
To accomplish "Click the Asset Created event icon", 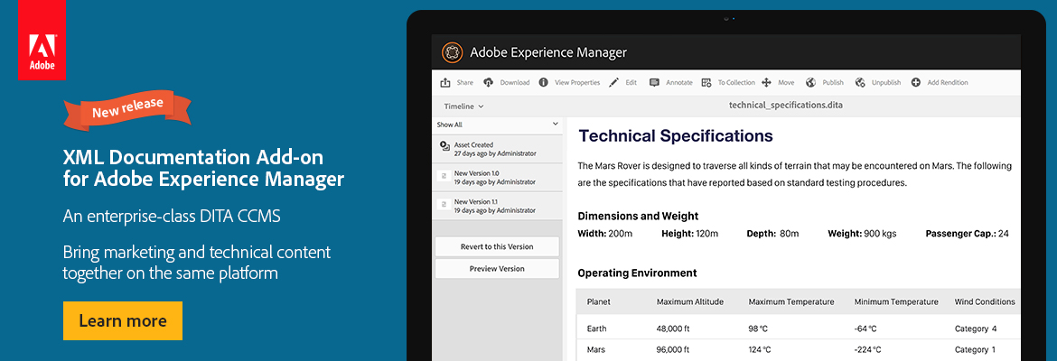I will coord(444,145).
